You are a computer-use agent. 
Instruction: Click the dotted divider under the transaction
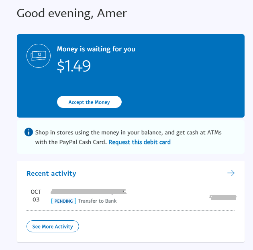(131, 210)
